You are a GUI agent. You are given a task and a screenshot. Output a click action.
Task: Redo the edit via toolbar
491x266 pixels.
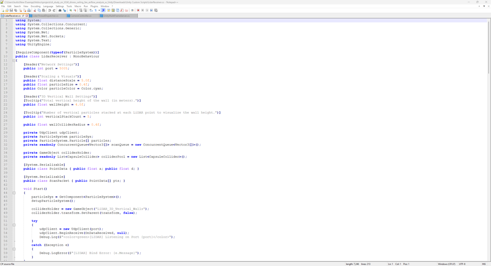54,11
